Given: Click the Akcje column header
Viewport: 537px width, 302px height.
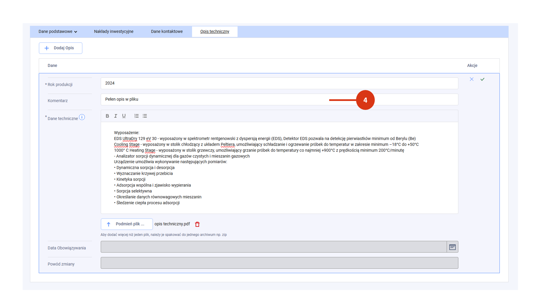Looking at the screenshot, I should click(x=472, y=65).
